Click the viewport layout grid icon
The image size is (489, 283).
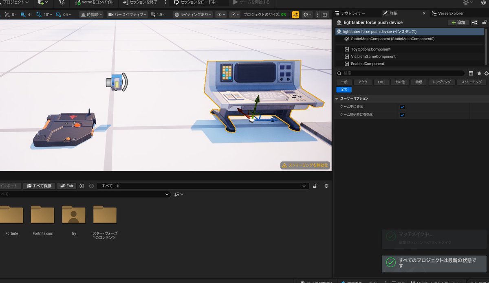(x=325, y=15)
